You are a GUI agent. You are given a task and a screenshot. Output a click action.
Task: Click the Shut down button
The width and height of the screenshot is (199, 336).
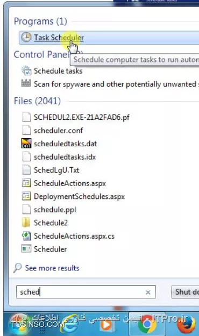coord(185,292)
